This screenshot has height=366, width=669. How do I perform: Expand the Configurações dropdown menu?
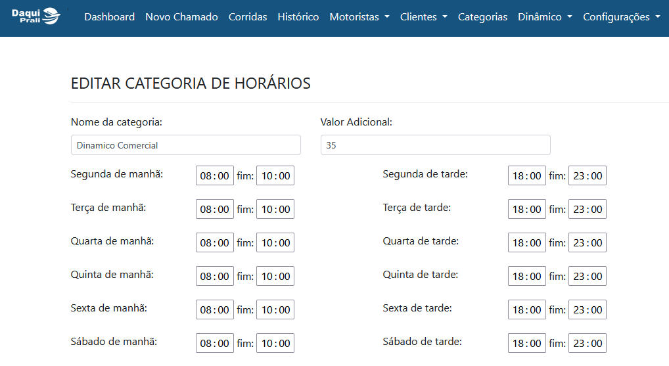click(x=621, y=16)
